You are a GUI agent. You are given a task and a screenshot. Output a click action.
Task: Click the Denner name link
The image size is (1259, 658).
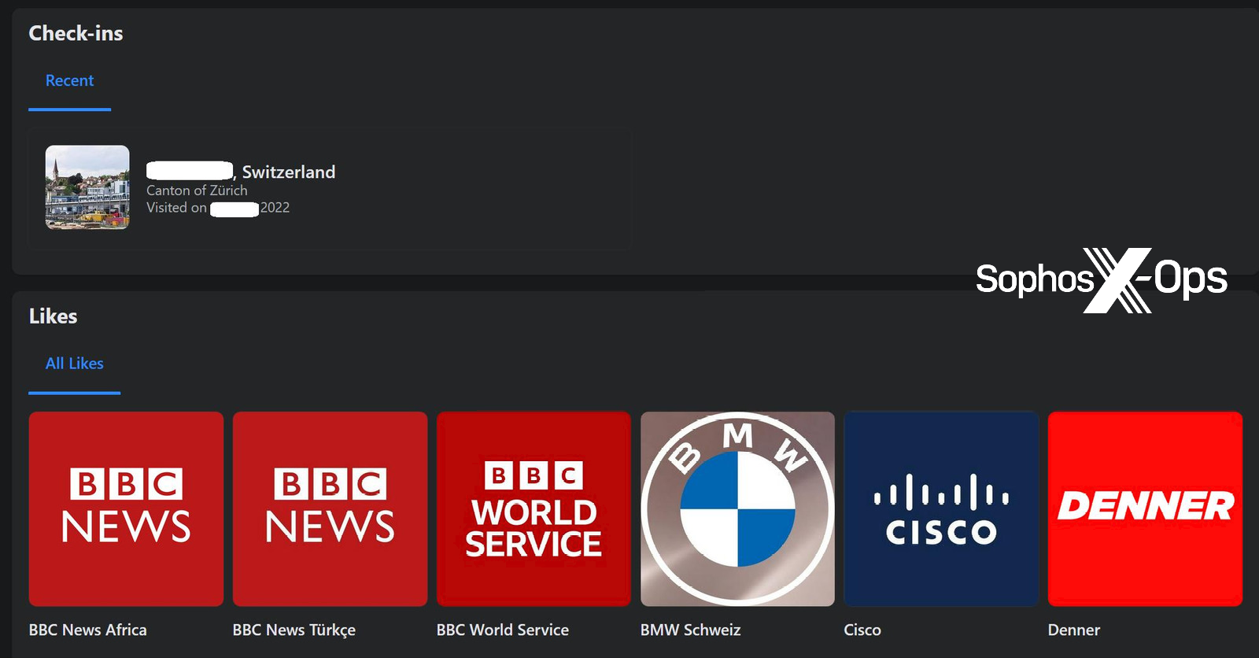(x=1074, y=630)
